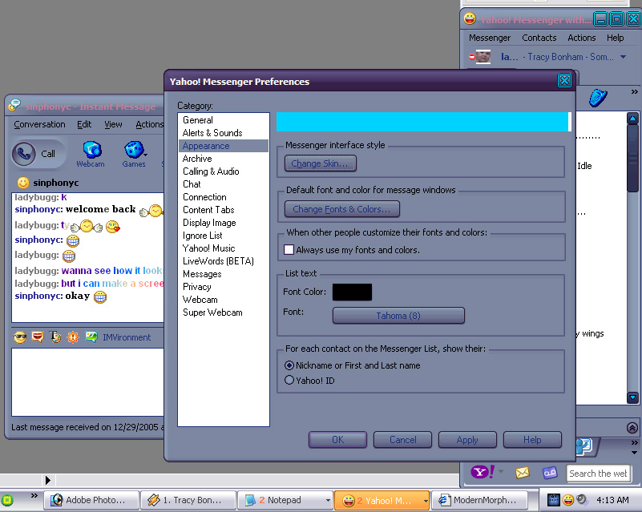Image resolution: width=642 pixels, height=512 pixels.
Task: Click the green picture IMVironment icon
Action: (x=91, y=337)
